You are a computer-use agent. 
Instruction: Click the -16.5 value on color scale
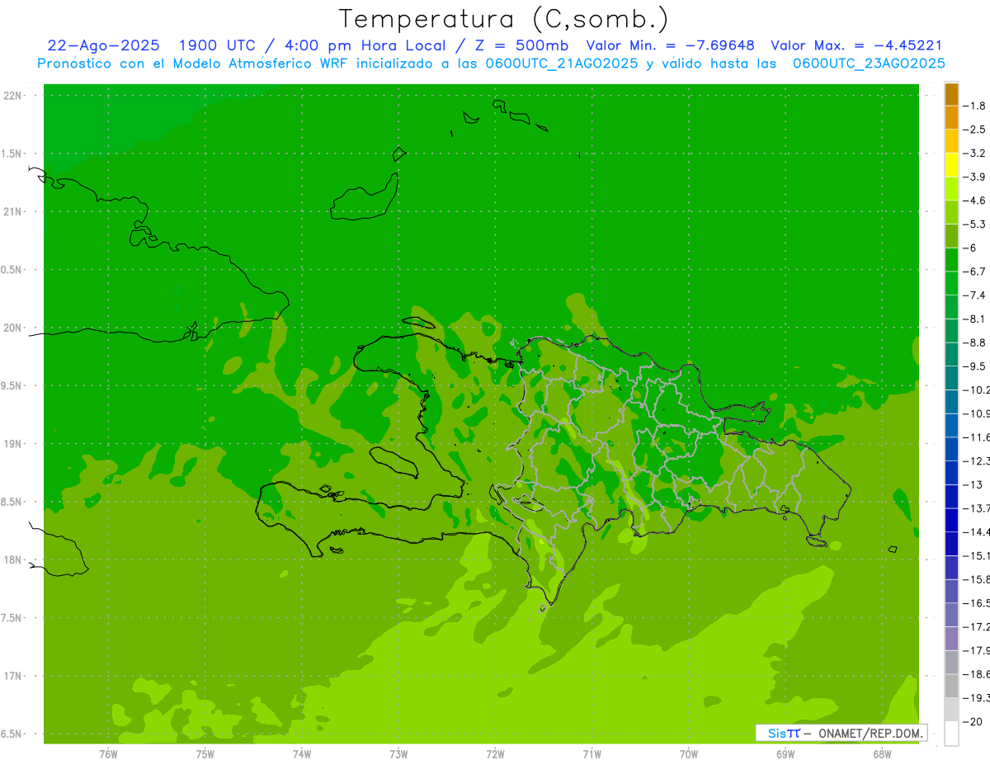975,603
